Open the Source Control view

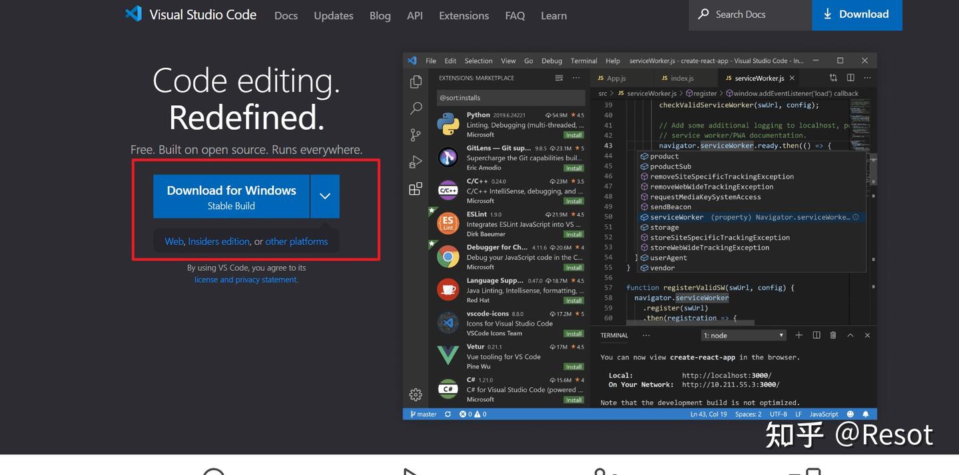coord(416,134)
